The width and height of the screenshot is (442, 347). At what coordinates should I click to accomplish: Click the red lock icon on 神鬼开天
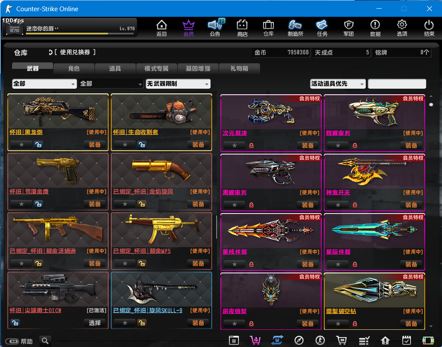[355, 205]
